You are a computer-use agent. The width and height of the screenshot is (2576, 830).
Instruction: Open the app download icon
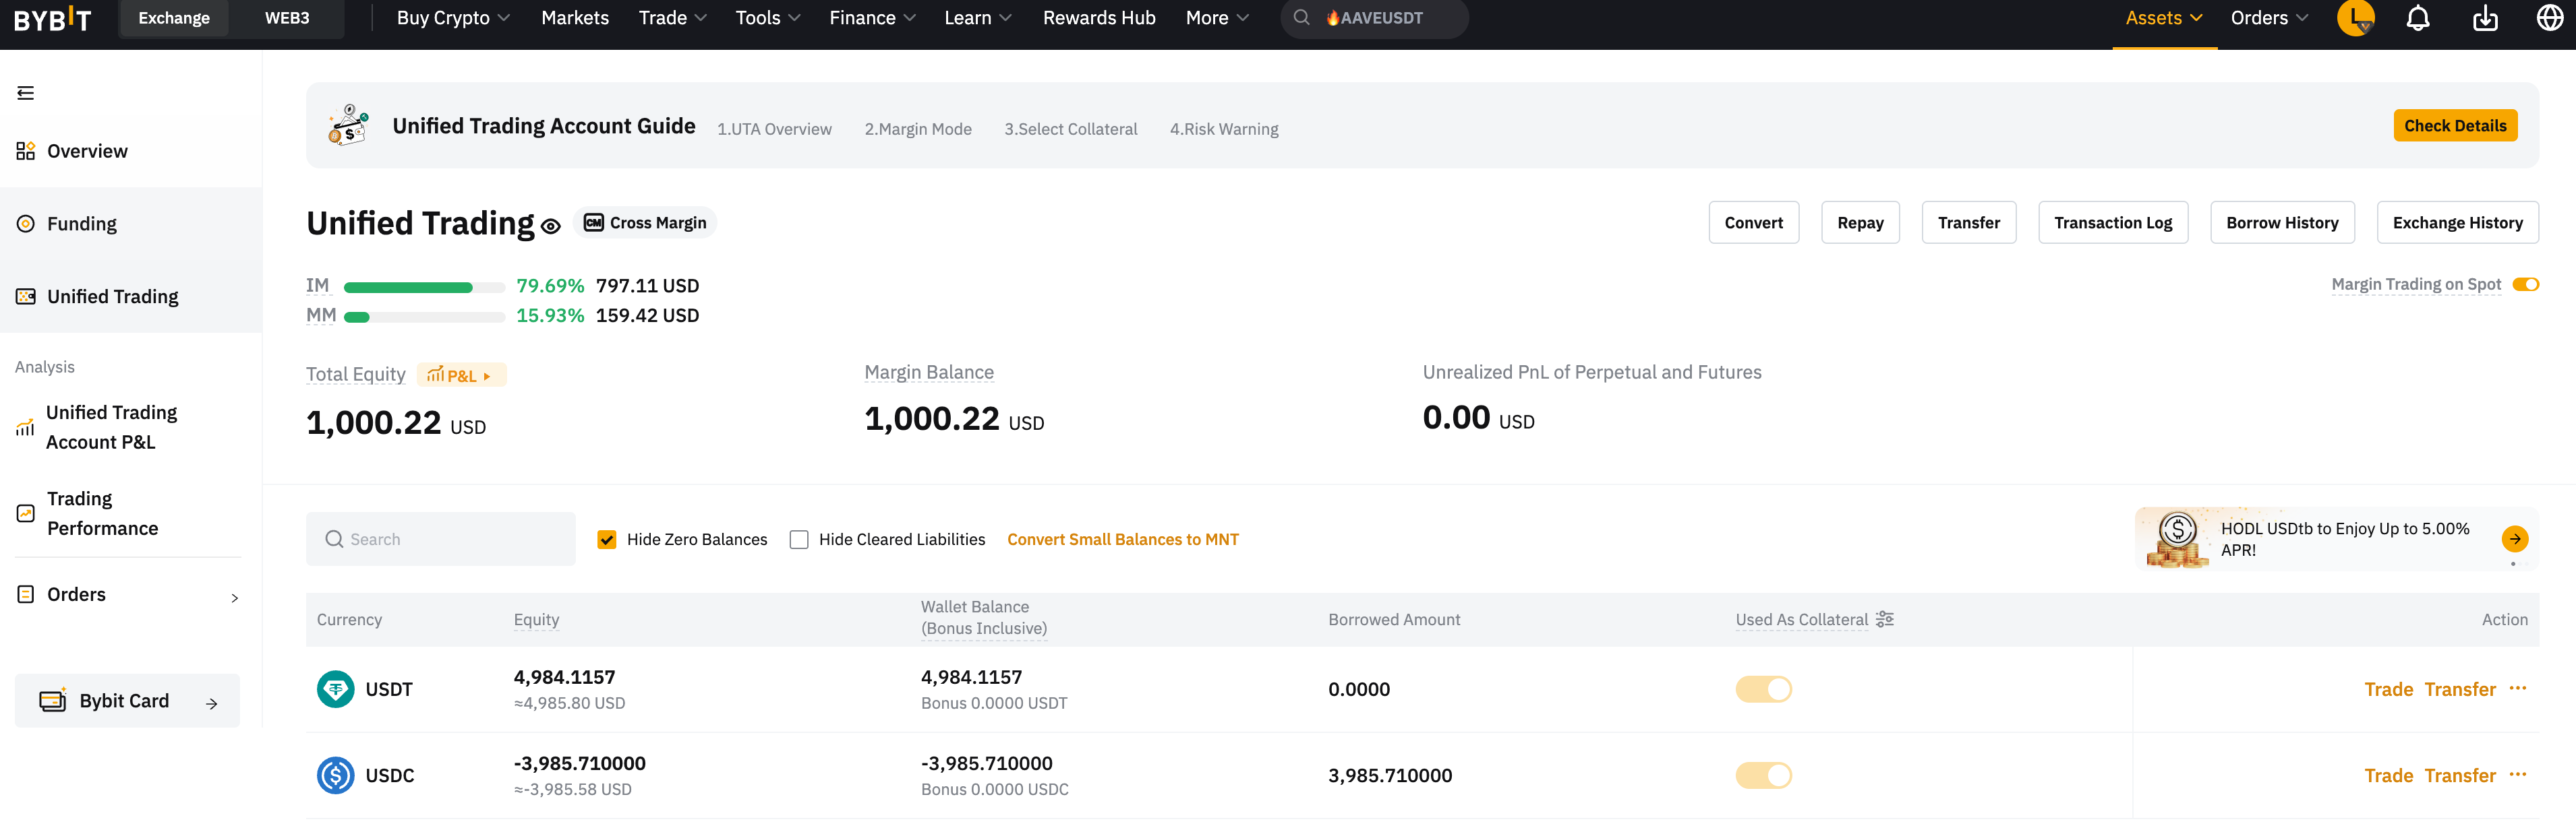click(x=2485, y=18)
